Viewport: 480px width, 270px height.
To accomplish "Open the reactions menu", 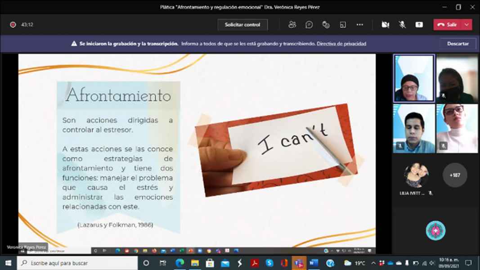I will pos(326,25).
